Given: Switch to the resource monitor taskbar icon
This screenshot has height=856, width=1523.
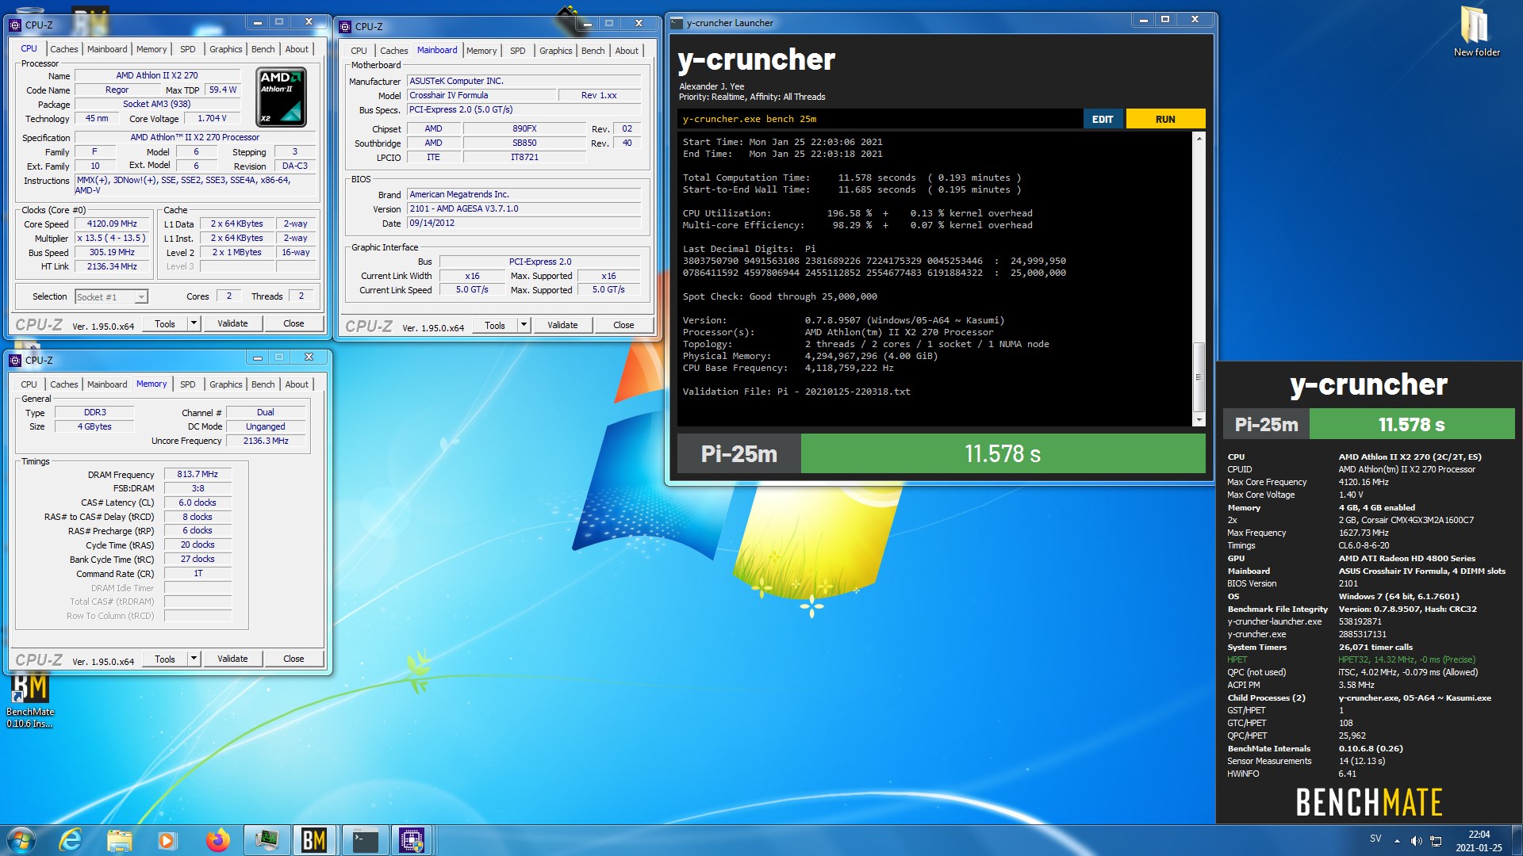Looking at the screenshot, I should click(267, 840).
